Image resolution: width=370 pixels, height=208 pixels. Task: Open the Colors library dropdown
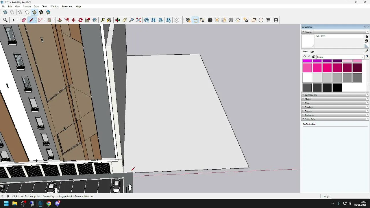coord(340,57)
